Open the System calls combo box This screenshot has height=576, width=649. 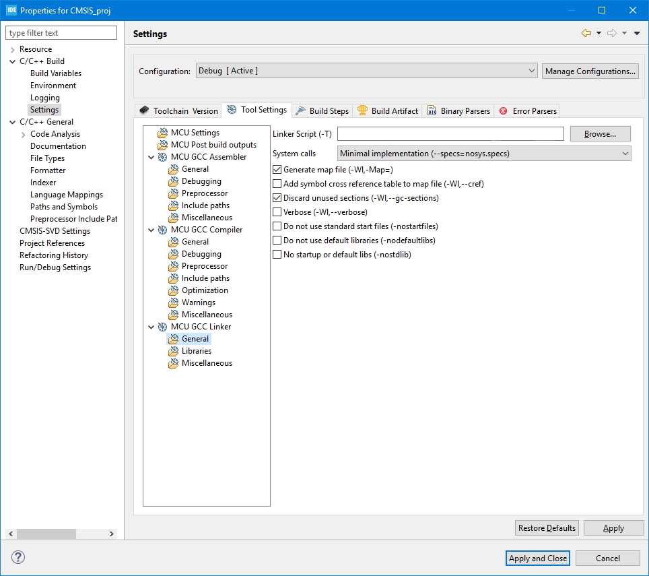(x=484, y=154)
